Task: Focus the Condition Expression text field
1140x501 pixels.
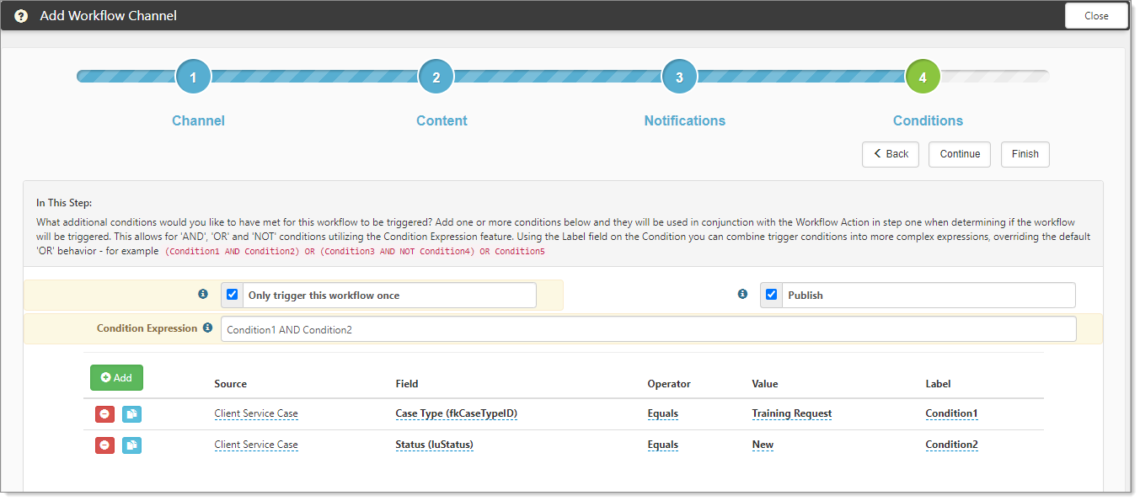Action: tap(647, 329)
